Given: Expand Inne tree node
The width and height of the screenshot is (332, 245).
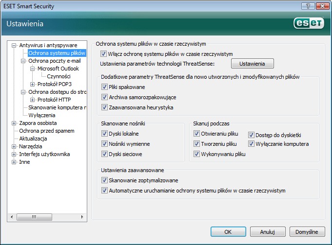Looking at the screenshot, I should (x=14, y=162).
